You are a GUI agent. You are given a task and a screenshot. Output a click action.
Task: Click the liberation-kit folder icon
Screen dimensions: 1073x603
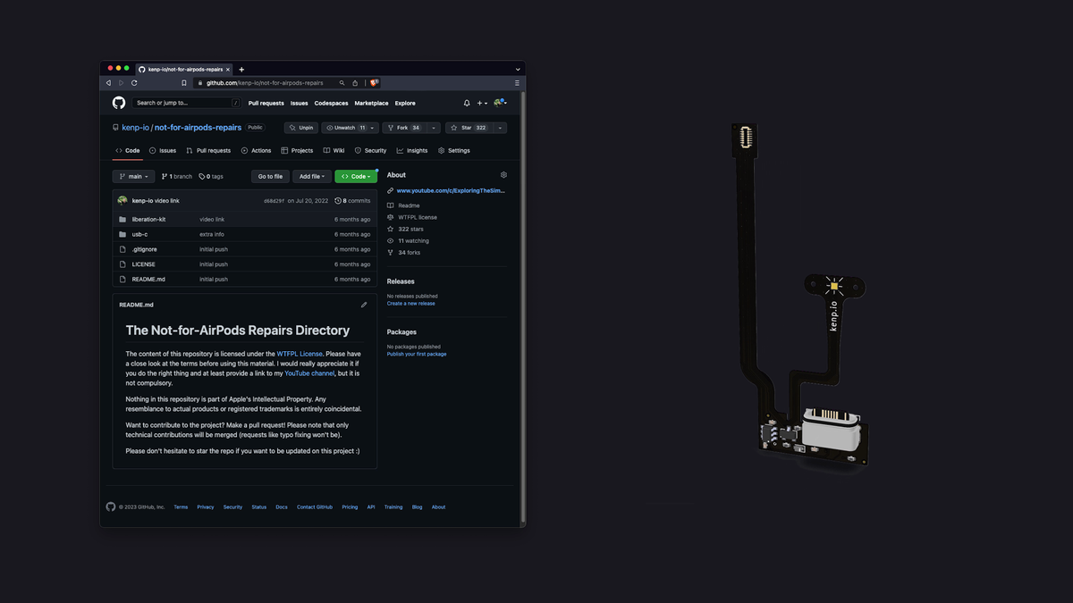[x=123, y=219]
